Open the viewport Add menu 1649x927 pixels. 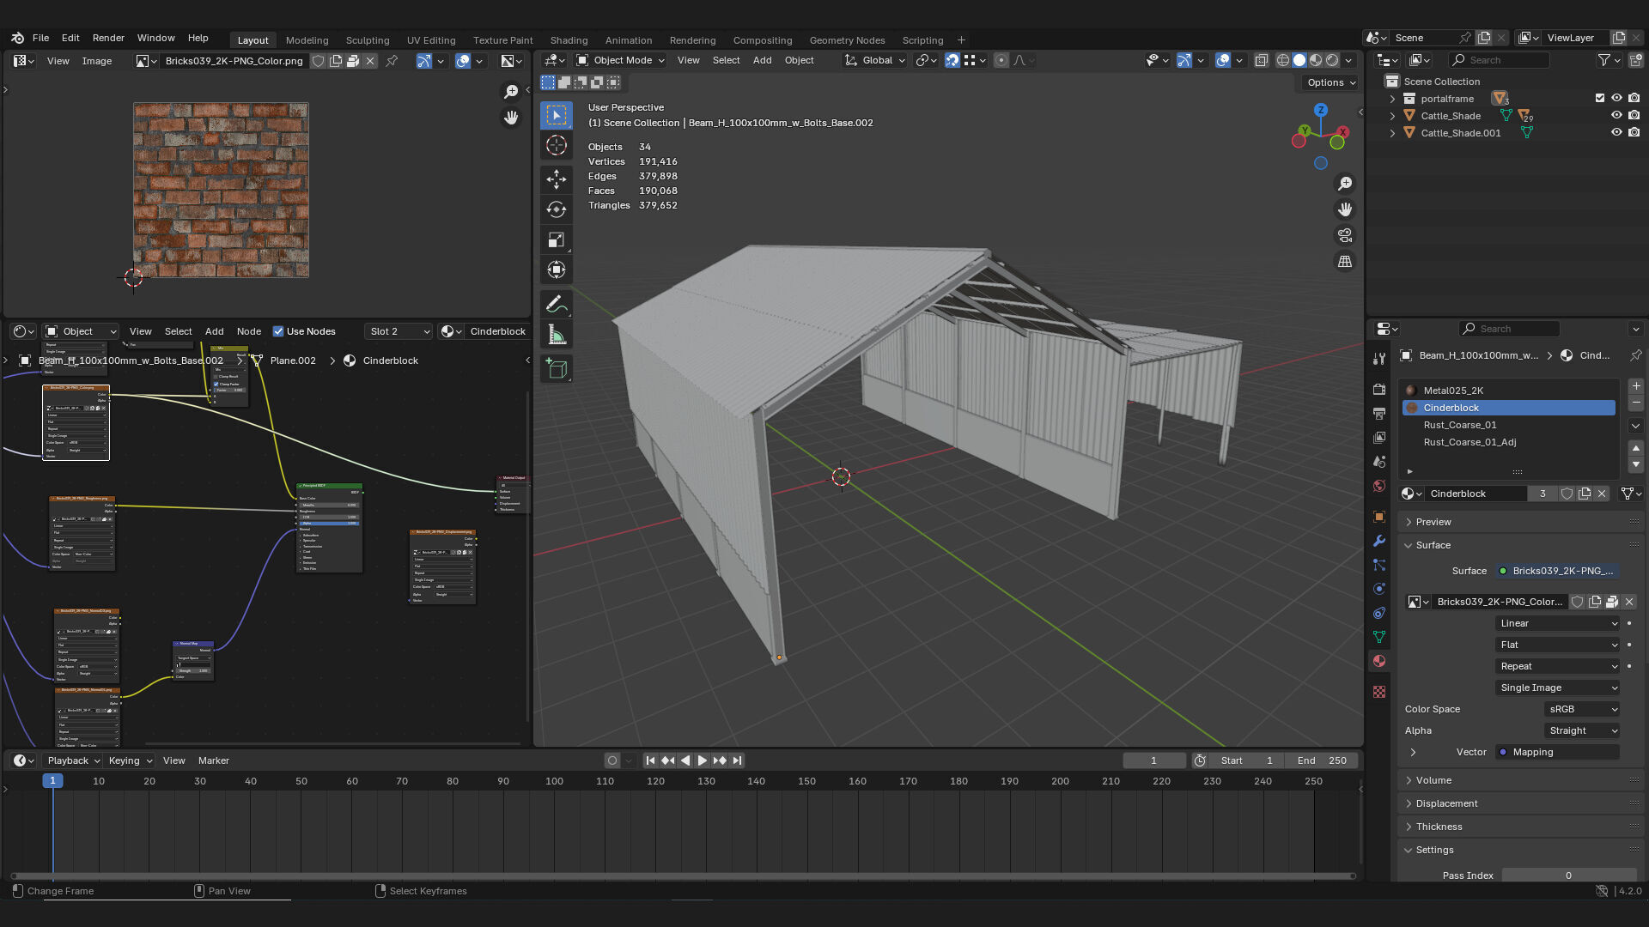(762, 60)
